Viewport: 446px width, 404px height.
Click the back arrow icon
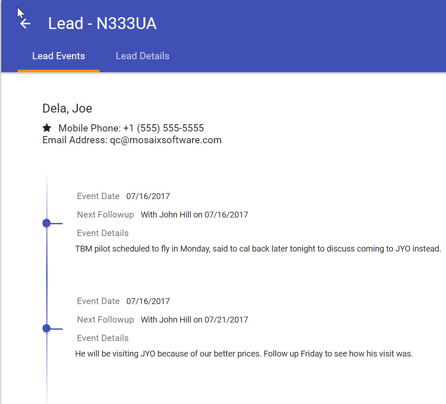[26, 24]
